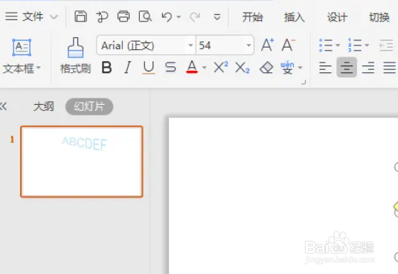This screenshot has width=398, height=274.
Task: Open the quick access toolbar customize dropdown
Action: tap(217, 17)
